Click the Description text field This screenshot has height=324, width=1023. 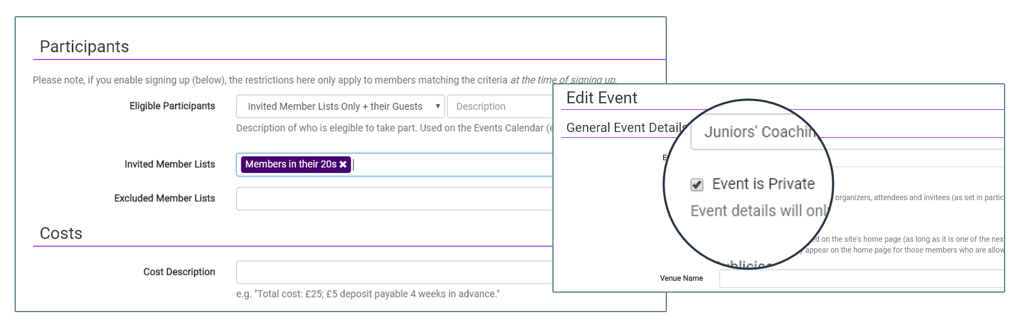499,107
